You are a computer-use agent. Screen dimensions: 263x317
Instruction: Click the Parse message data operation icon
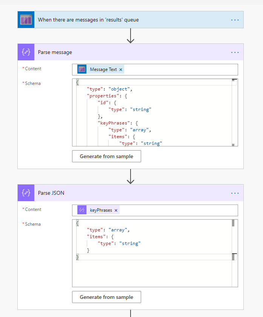(x=26, y=52)
